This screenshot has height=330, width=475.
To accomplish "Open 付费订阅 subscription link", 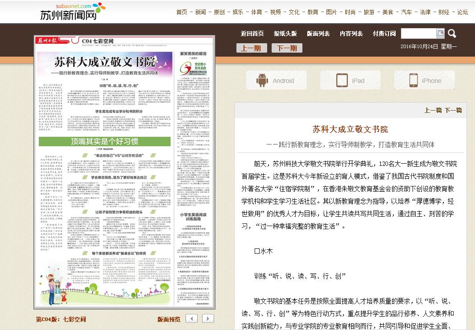I will (x=384, y=33).
